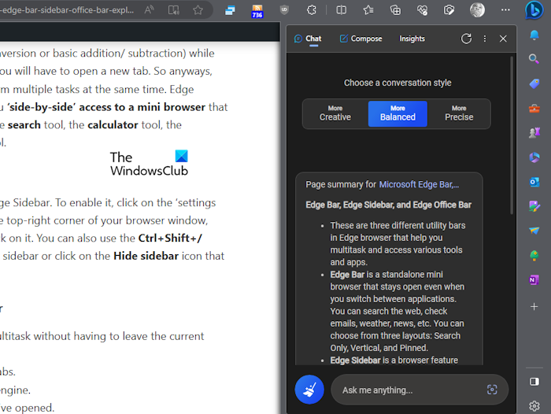551x414 pixels.
Task: Select More Precise conversation style
Action: tap(459, 114)
